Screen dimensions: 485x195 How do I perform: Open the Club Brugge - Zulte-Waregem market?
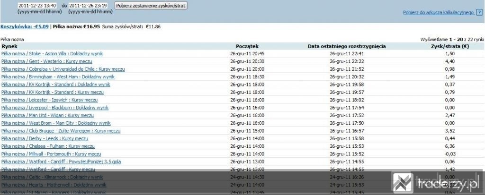pos(61,131)
